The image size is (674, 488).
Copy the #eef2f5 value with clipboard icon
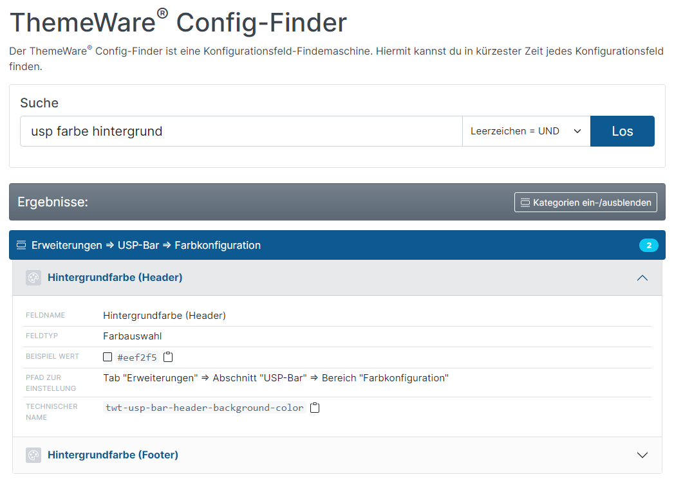(168, 357)
